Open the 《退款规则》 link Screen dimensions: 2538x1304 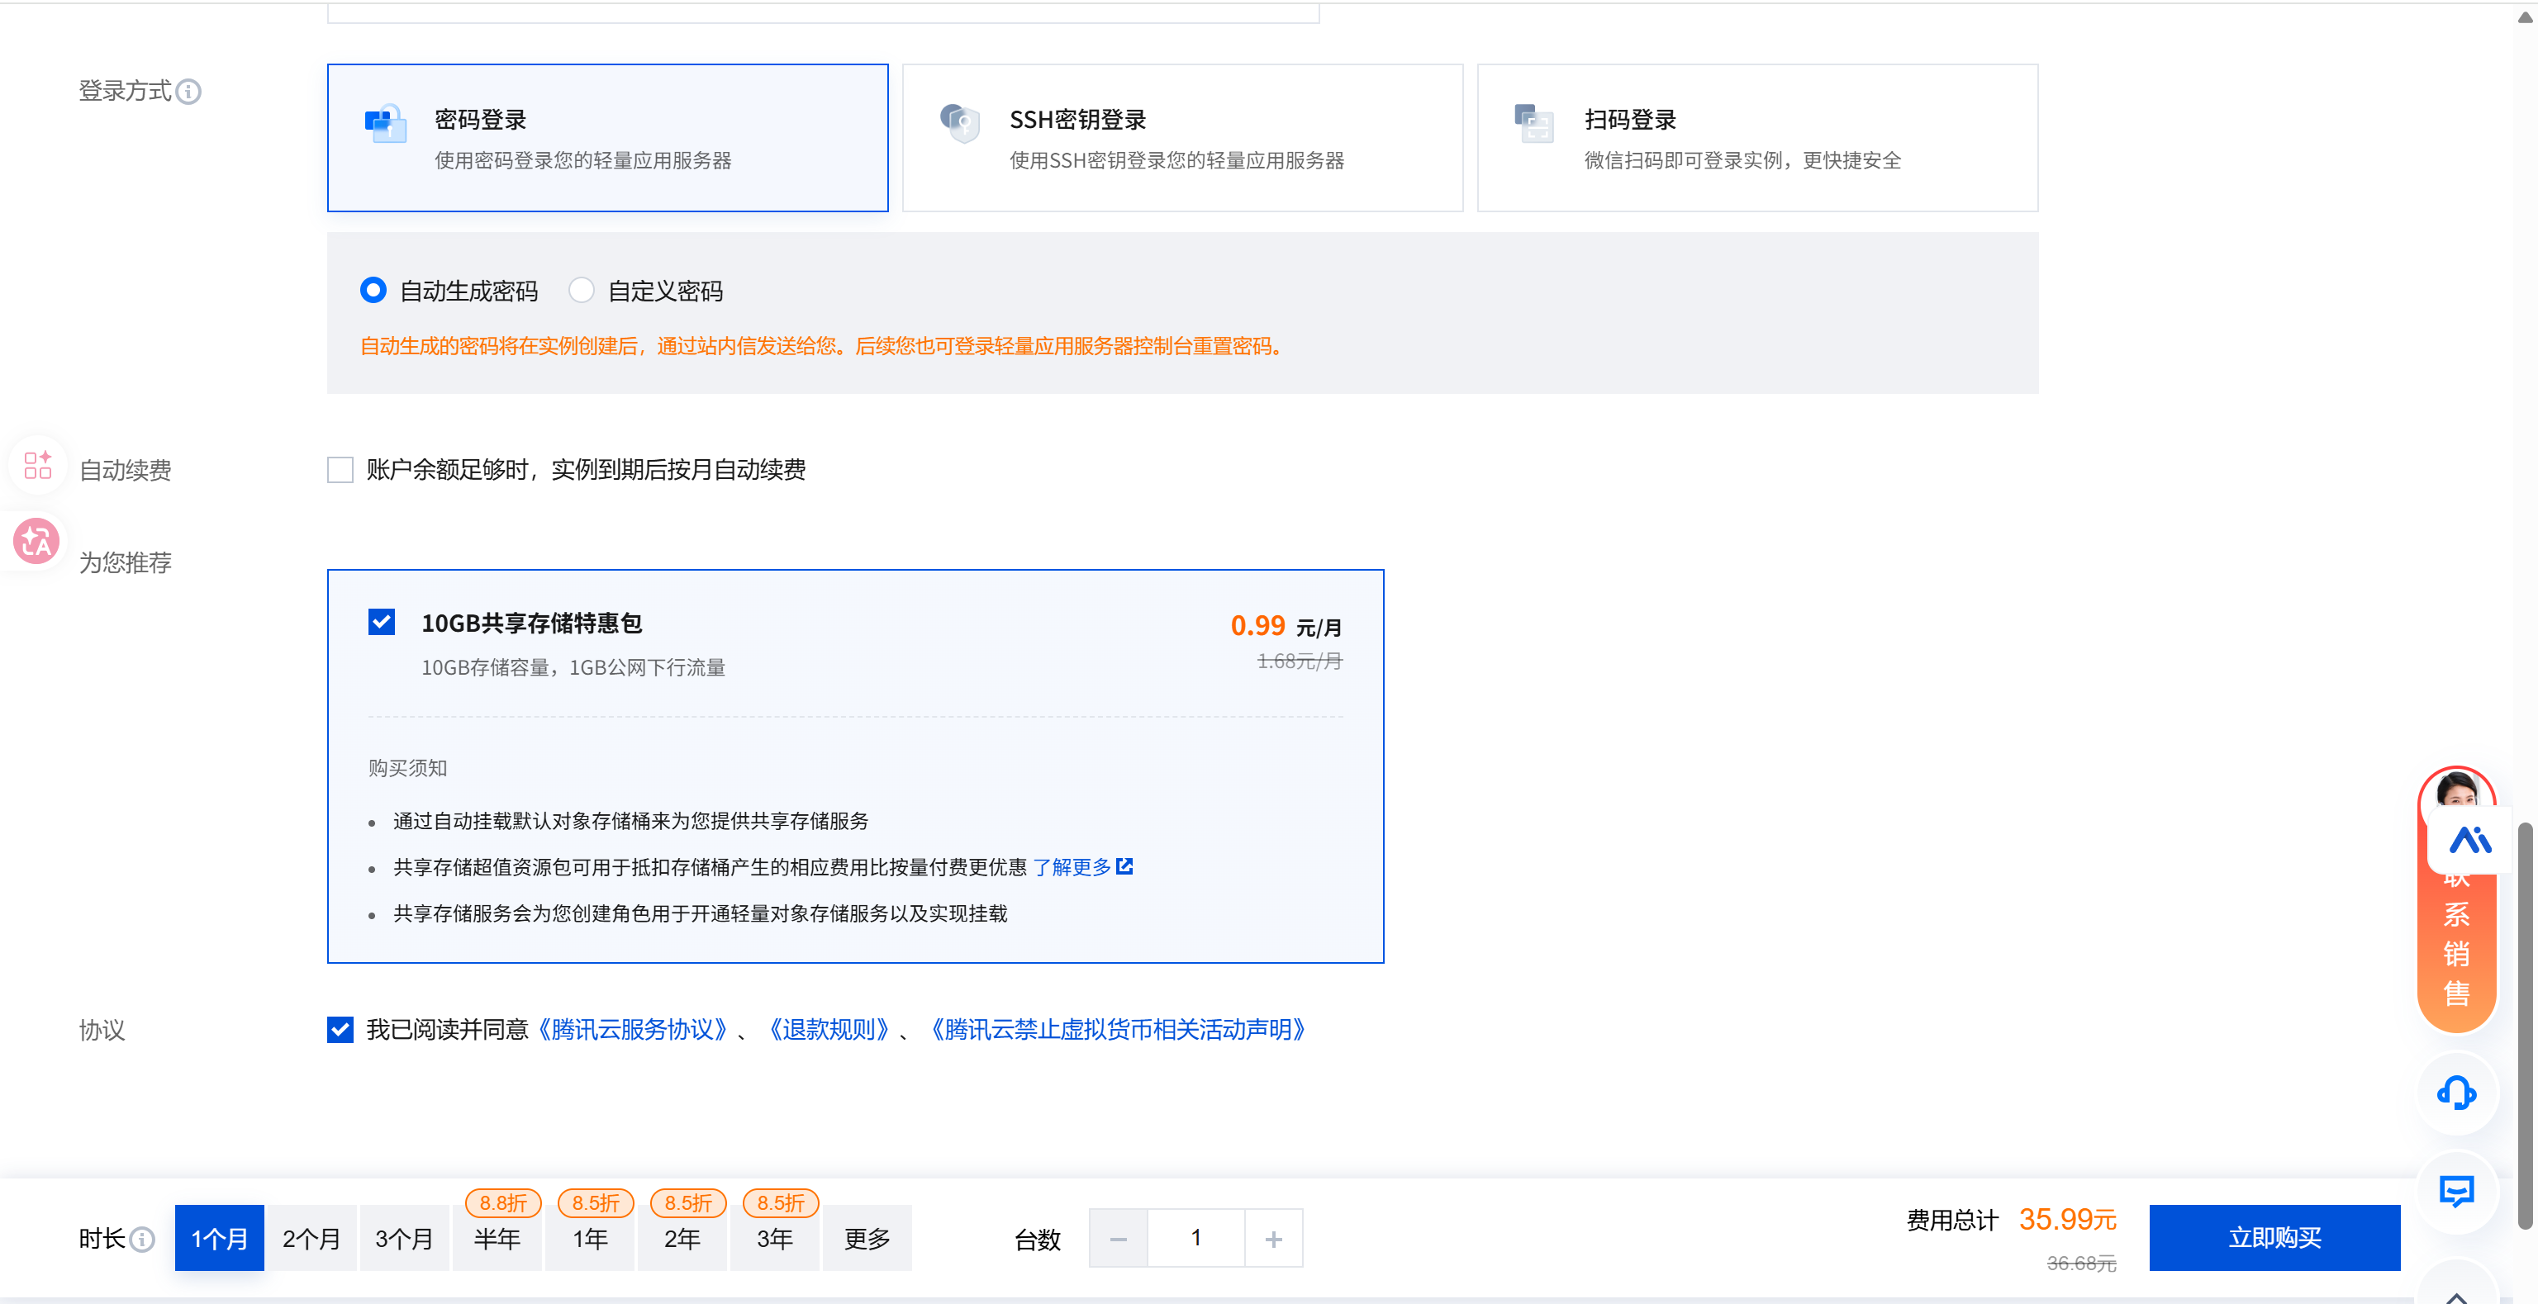pyautogui.click(x=829, y=1030)
